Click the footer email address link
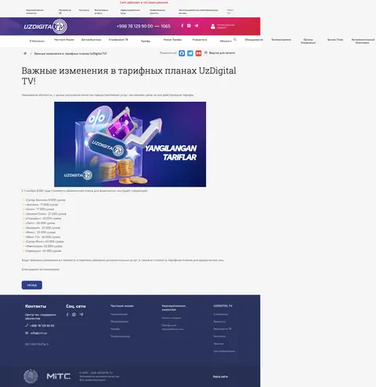Viewport: 376px width, 387px height. coord(38,333)
